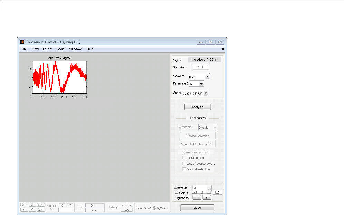Increase brightness with the plus button
This screenshot has width=344, height=215.
(206, 198)
